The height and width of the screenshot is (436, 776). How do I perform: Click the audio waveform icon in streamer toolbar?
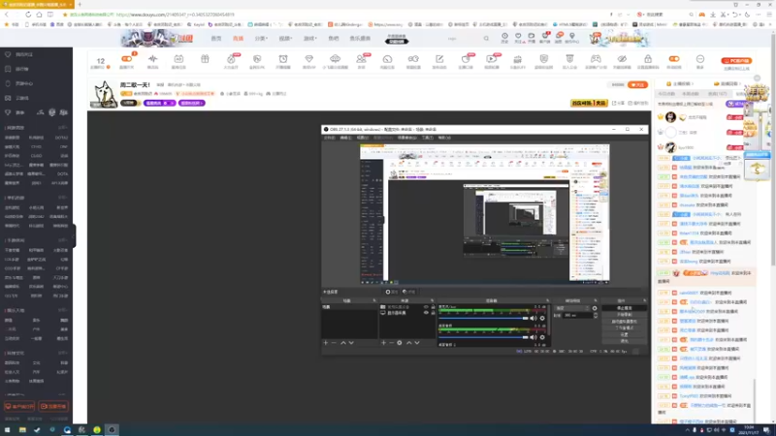pos(152,61)
